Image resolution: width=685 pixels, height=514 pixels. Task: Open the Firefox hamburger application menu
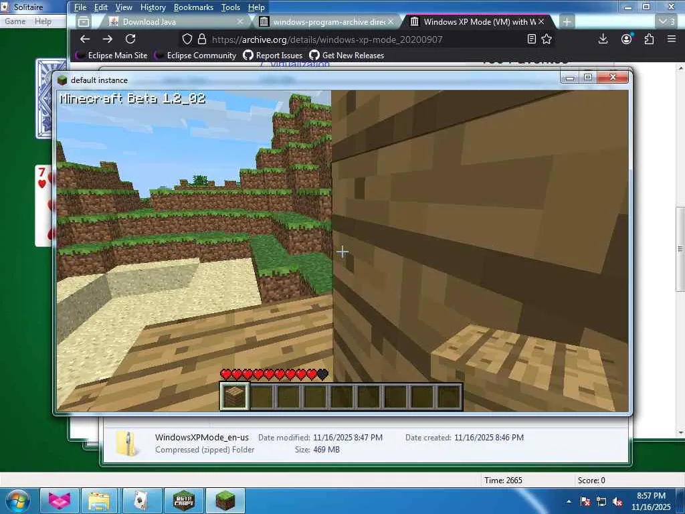tap(672, 39)
